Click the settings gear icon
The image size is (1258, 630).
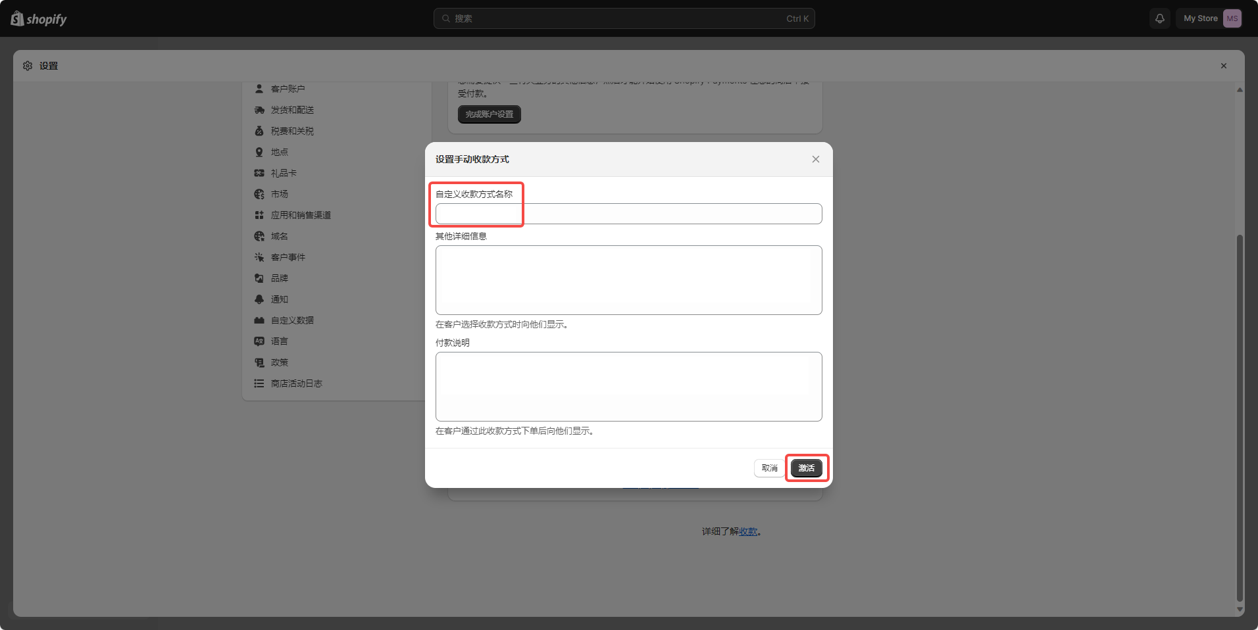tap(28, 66)
